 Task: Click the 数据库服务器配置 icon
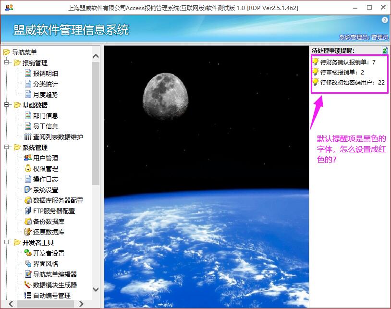tap(28, 200)
